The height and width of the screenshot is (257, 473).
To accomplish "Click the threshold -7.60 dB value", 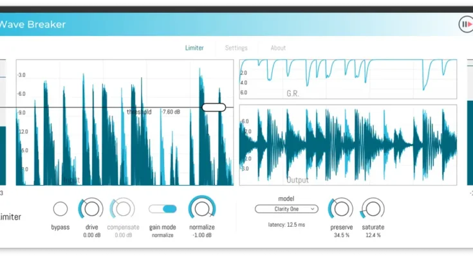I will 171,112.
